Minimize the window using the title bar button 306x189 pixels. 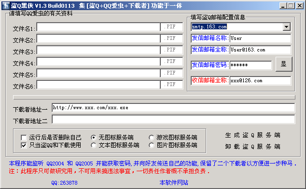tap(282, 6)
